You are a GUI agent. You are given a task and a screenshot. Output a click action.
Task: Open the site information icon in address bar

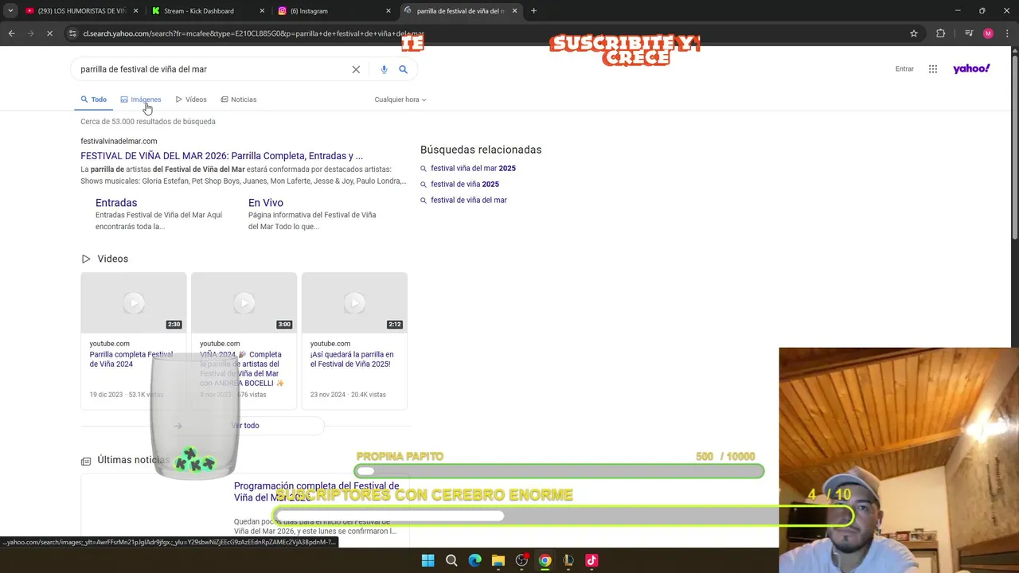73,33
